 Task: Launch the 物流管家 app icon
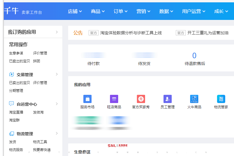(221, 99)
